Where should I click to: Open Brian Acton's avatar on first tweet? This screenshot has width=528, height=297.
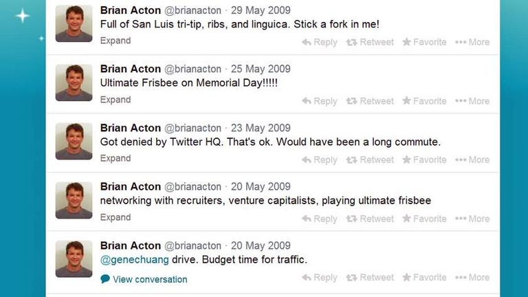(x=74, y=23)
